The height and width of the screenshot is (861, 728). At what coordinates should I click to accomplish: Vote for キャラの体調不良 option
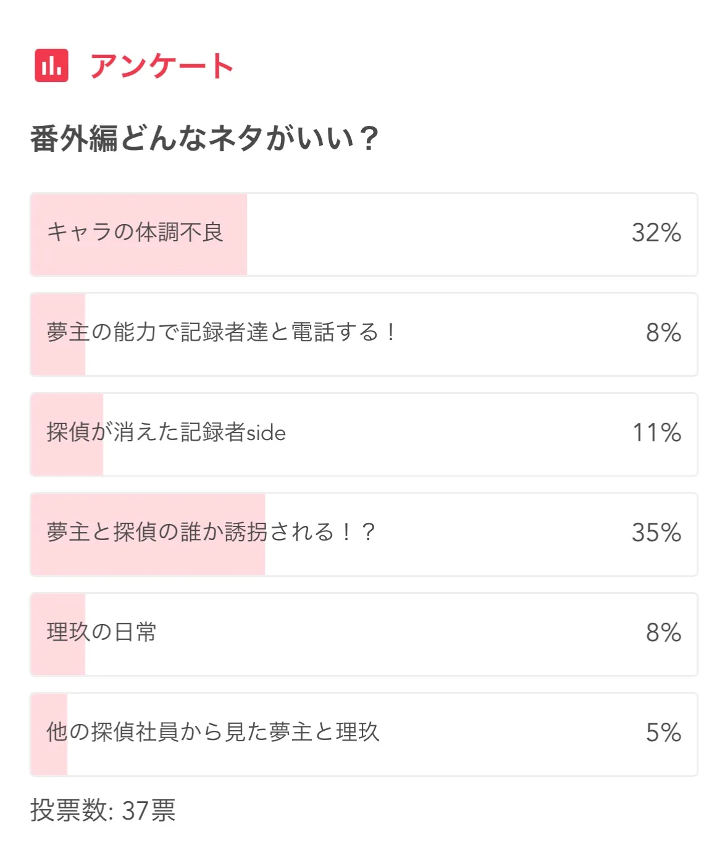tap(363, 234)
